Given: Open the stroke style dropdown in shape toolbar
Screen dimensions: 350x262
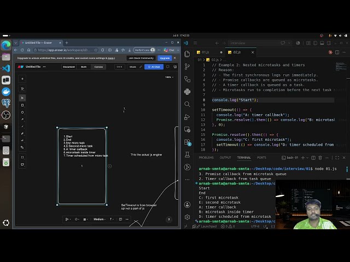Looking at the screenshot, I should [77, 219].
